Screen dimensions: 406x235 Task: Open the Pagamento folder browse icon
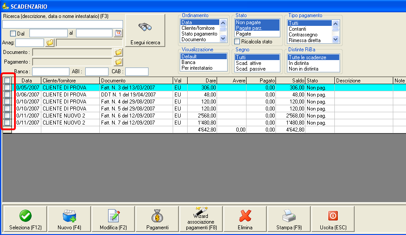118,62
